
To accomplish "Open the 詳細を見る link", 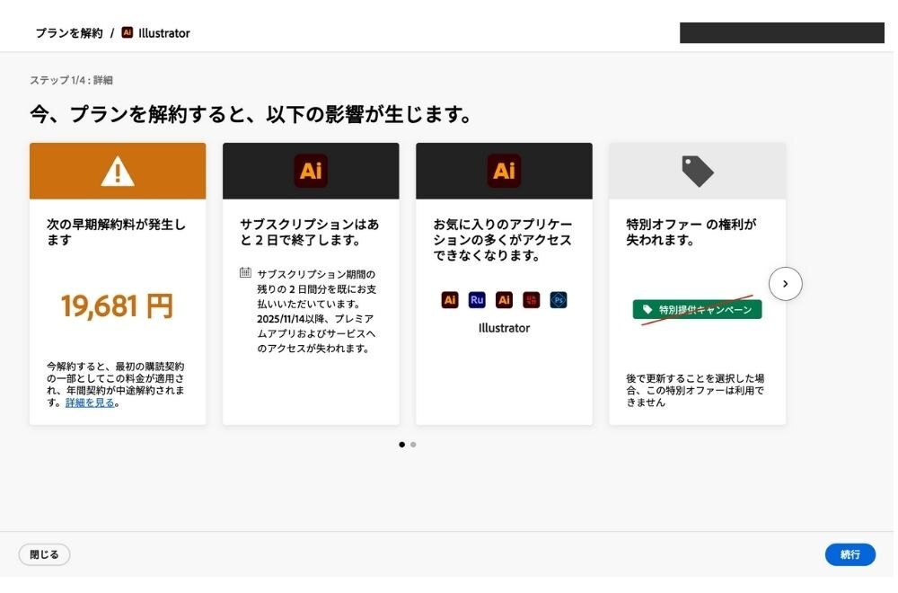I will coord(90,403).
